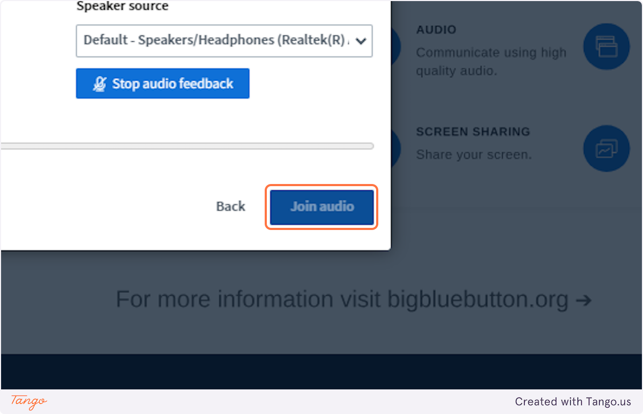Click the stacked windows icon beside AUDIO
This screenshot has width=643, height=414.
click(607, 47)
